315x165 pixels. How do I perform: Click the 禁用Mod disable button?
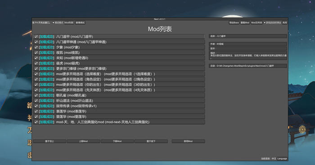pyautogui.click(x=188, y=141)
